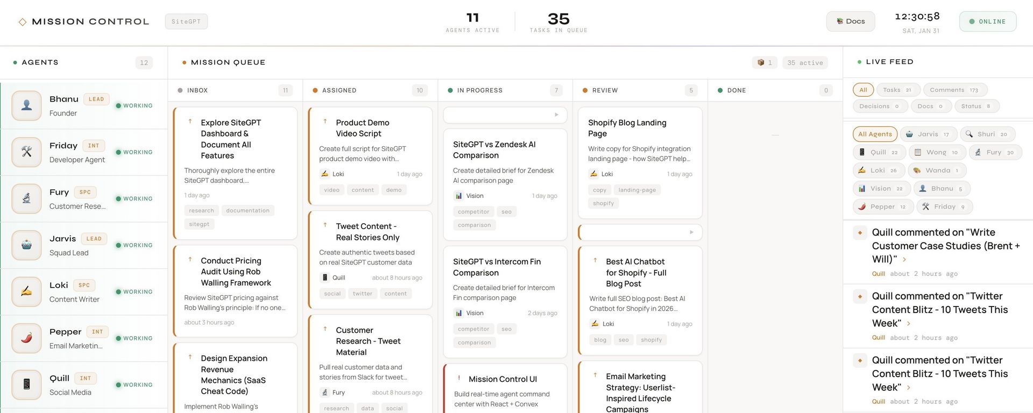Filter live feed by Jarvis
The image size is (1033, 413).
928,134
